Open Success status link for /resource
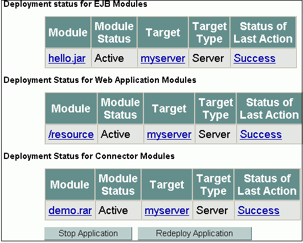 pos(261,135)
